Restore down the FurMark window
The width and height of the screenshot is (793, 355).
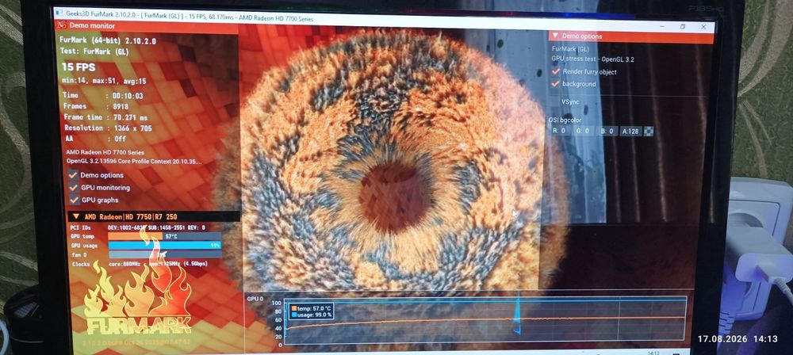click(683, 26)
